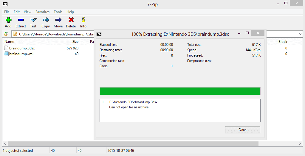Viewport: 305px width, 156px height.
Task: Open the View menu
Action: click(x=27, y=12)
